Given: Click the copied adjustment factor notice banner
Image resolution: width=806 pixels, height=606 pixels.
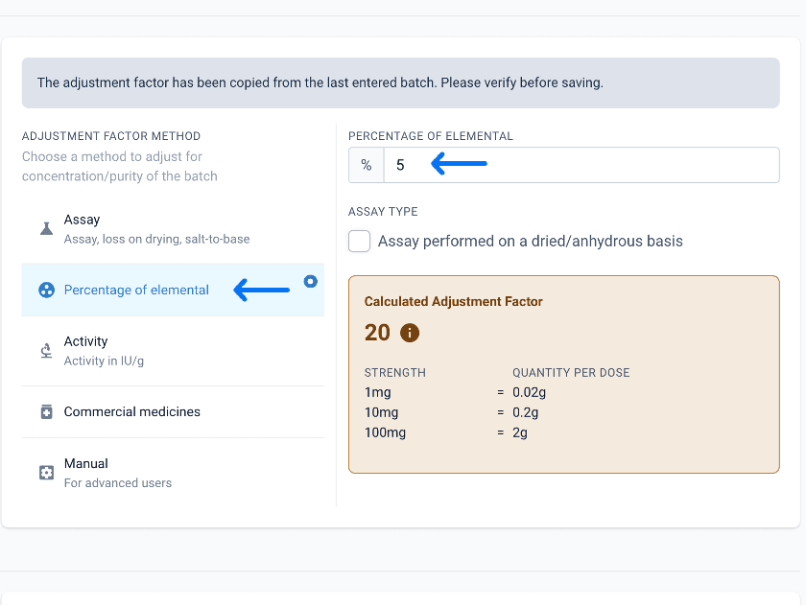Looking at the screenshot, I should pyautogui.click(x=400, y=82).
